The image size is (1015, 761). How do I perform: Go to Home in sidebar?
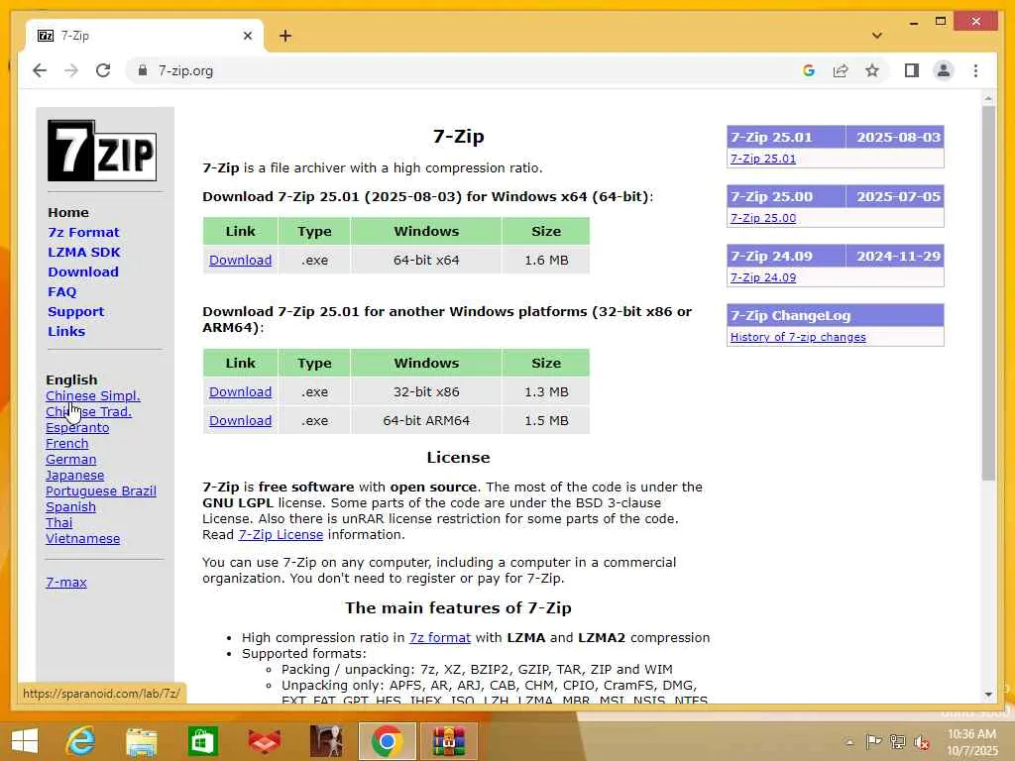click(x=68, y=212)
